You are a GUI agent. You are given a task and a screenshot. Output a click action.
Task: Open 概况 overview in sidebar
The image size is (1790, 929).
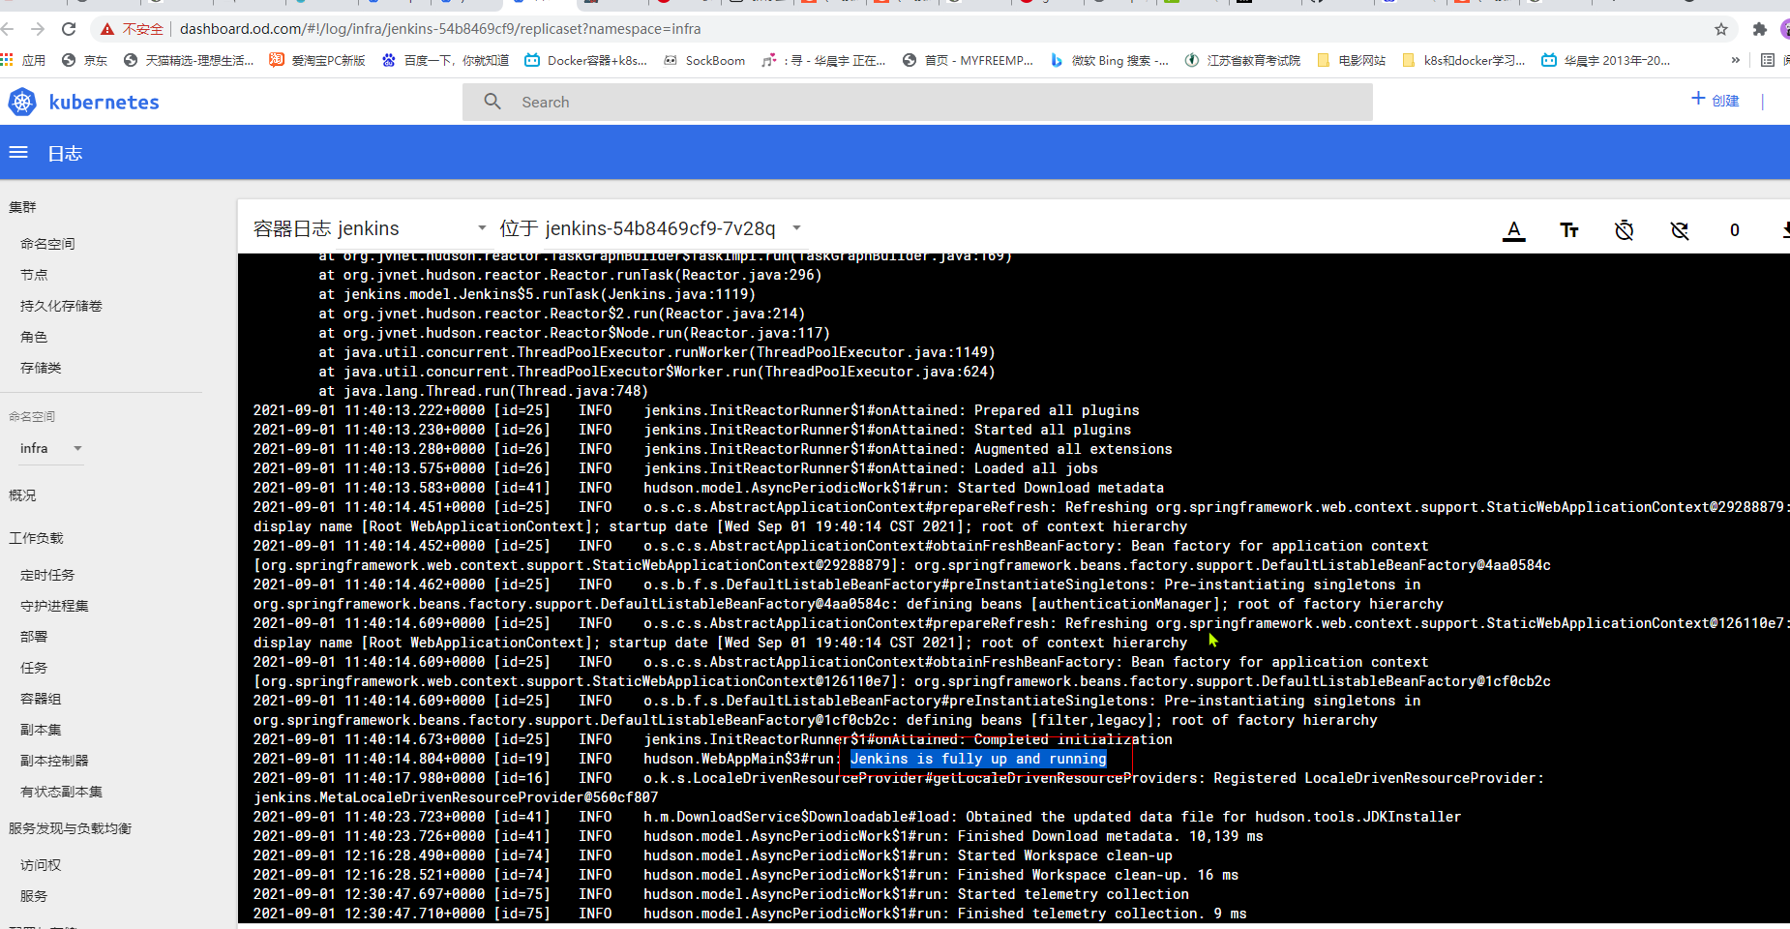pos(22,495)
